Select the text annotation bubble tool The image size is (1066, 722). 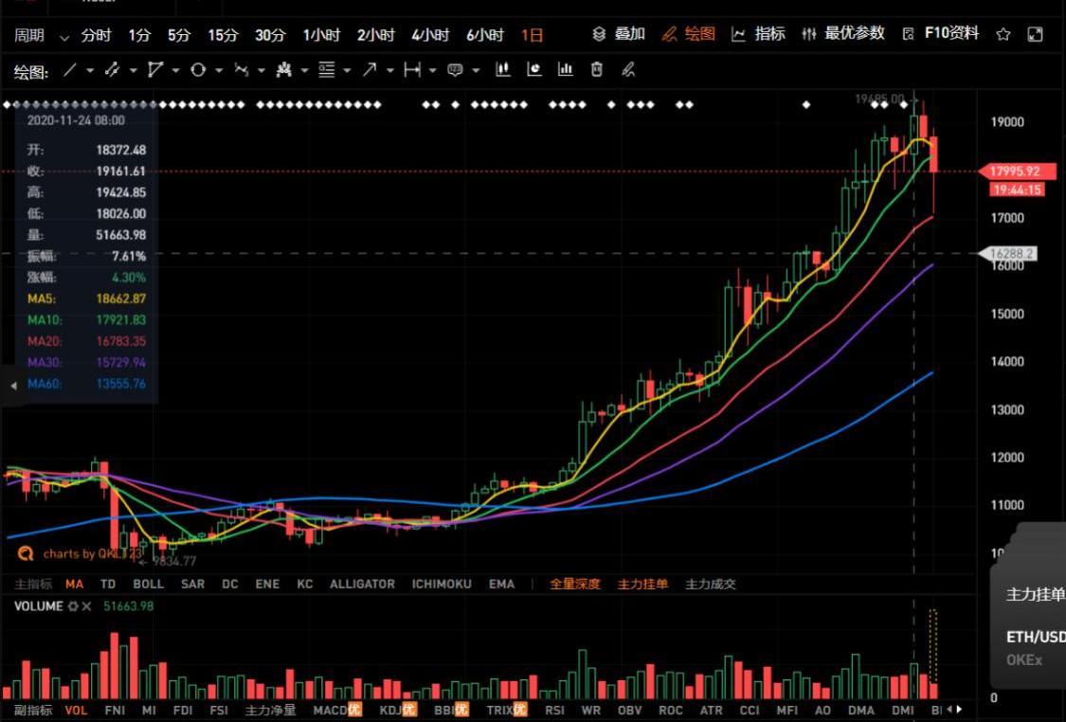coord(455,70)
